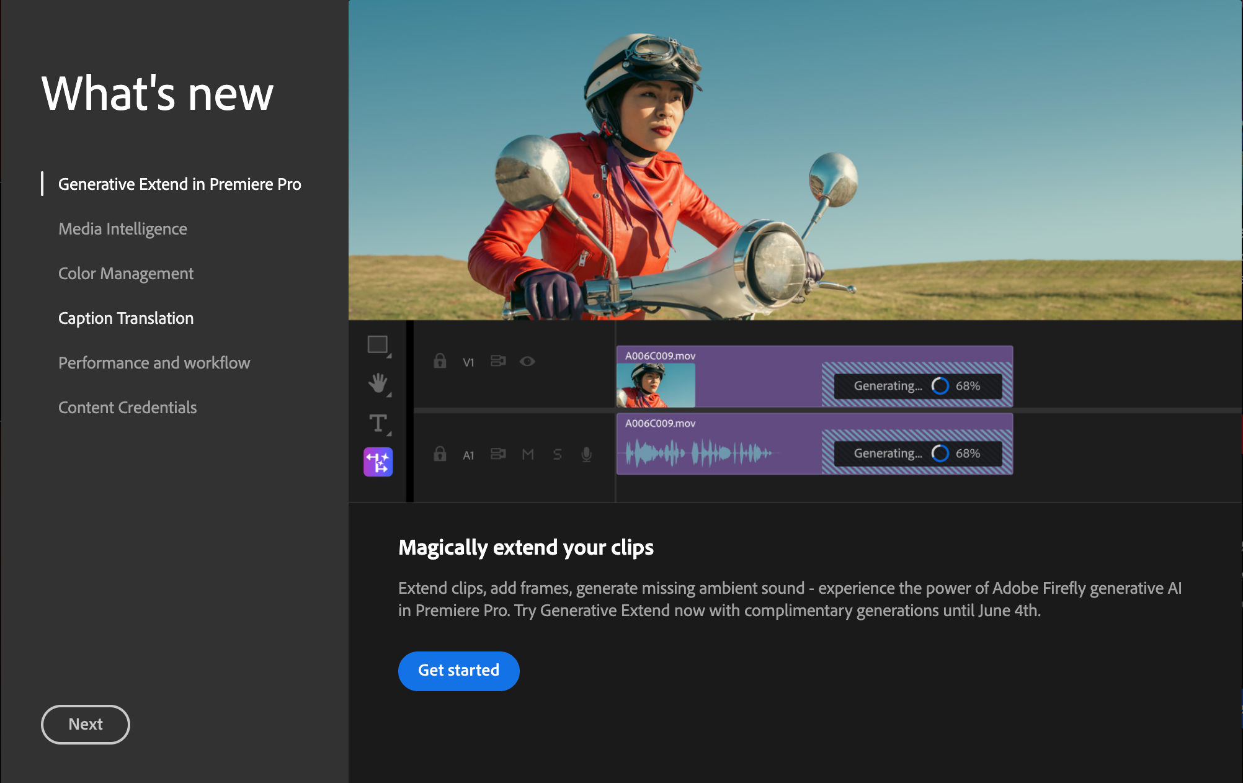This screenshot has width=1243, height=783.
Task: Solo the A1 audio track
Action: tap(558, 455)
